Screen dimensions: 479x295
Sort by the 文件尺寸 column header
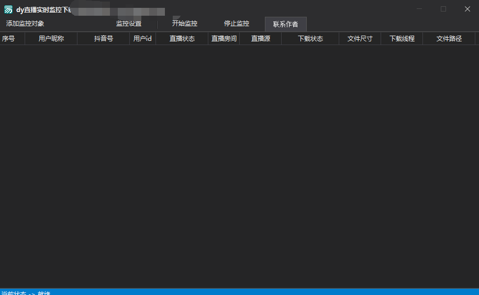(x=360, y=39)
